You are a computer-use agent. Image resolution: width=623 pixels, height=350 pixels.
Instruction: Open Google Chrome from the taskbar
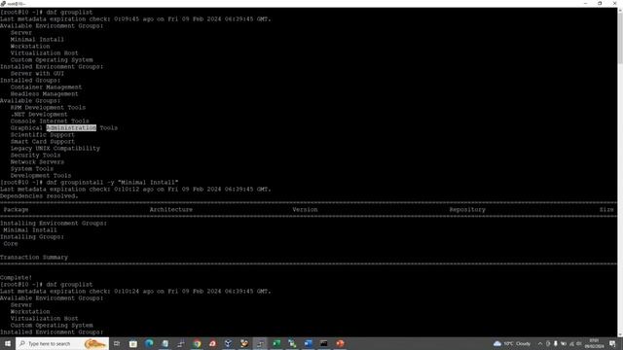coord(197,343)
